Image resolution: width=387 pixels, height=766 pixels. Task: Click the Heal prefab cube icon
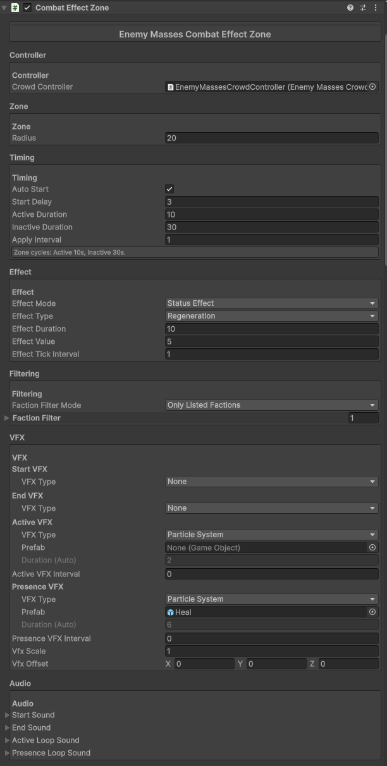click(x=171, y=612)
